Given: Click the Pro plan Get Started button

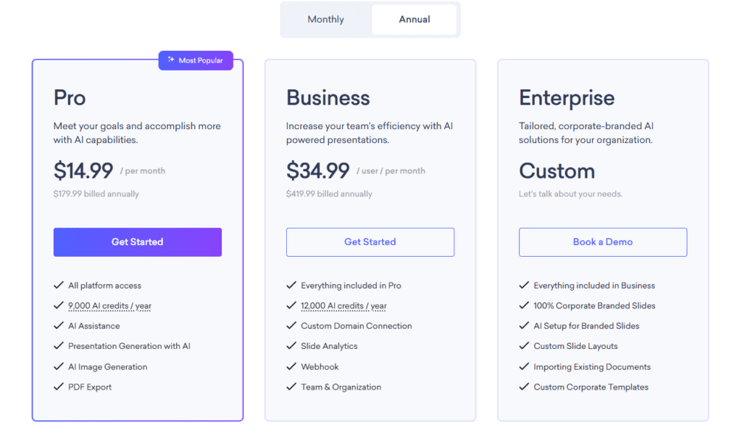Looking at the screenshot, I should coord(138,242).
